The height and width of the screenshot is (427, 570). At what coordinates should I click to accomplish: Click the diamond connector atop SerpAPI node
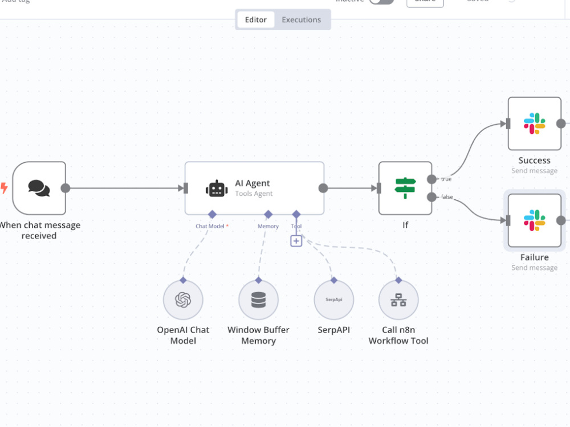333,280
